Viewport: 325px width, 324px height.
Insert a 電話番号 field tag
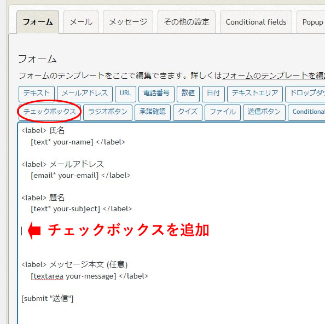(156, 94)
